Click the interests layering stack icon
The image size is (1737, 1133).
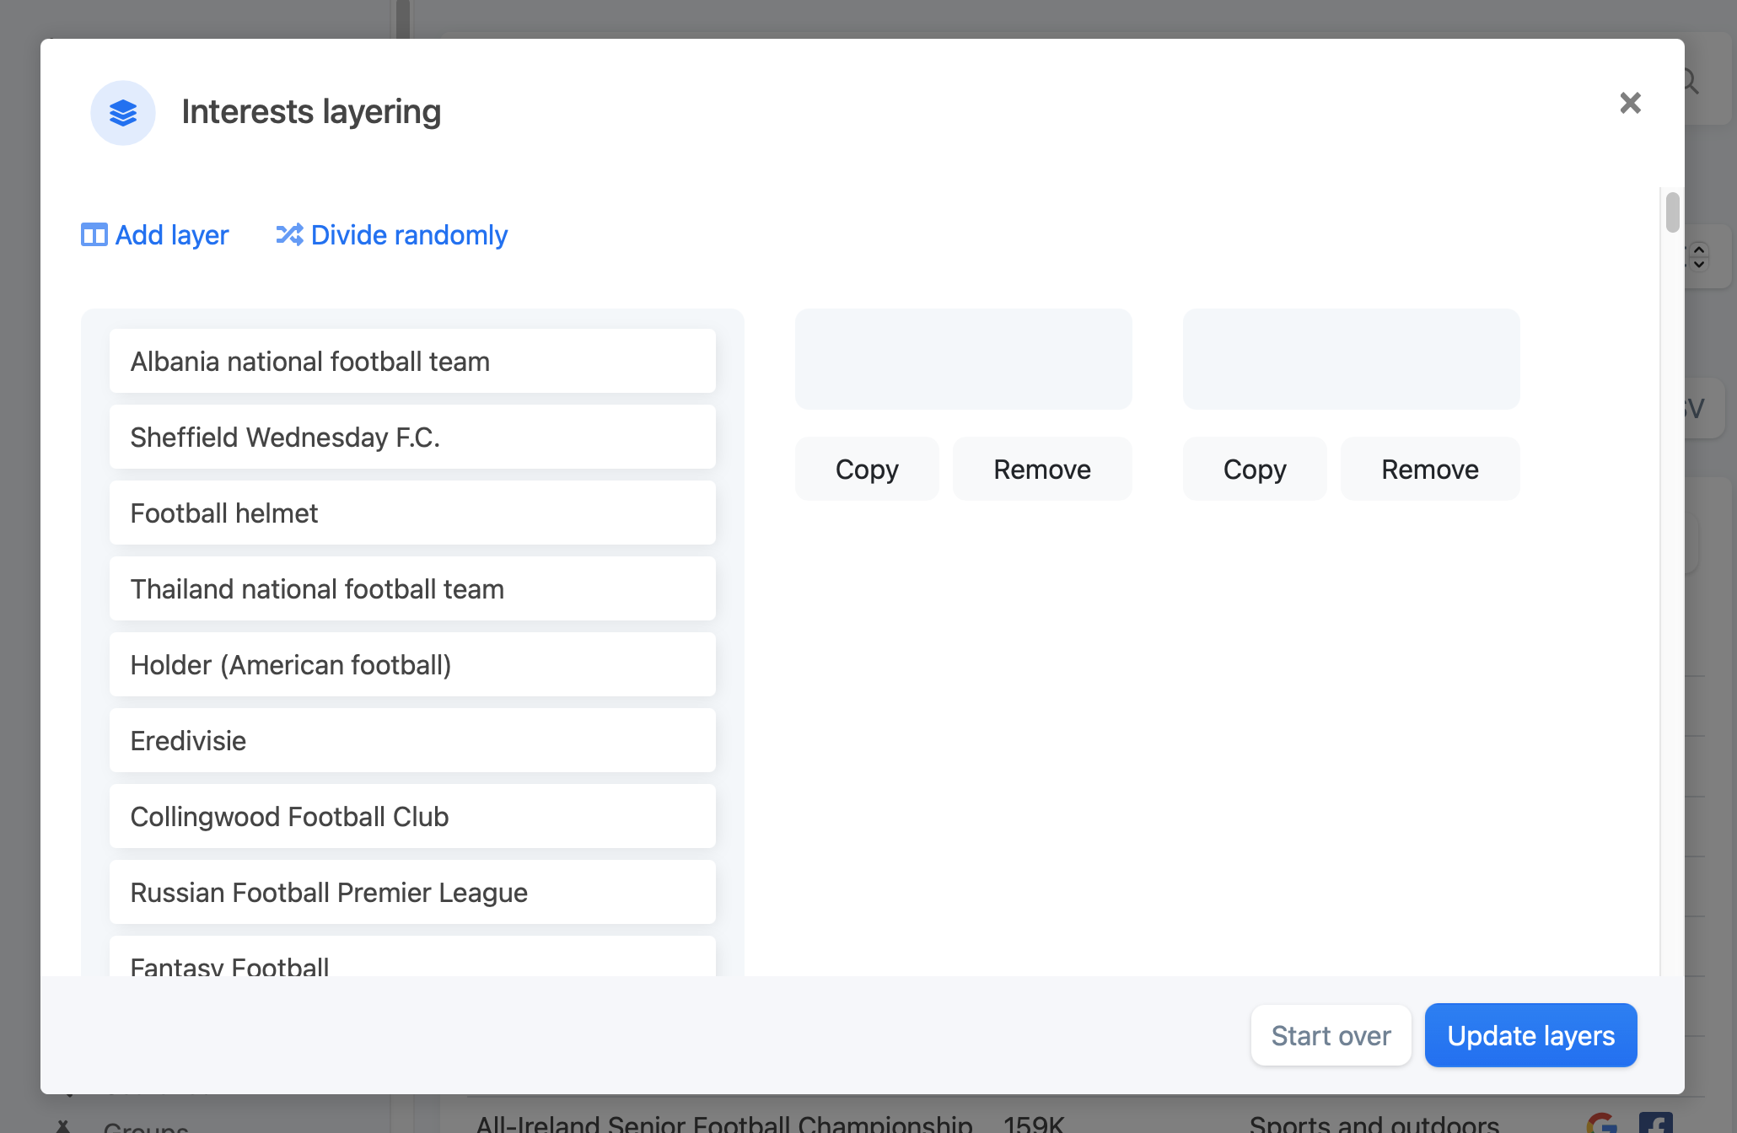point(123,113)
